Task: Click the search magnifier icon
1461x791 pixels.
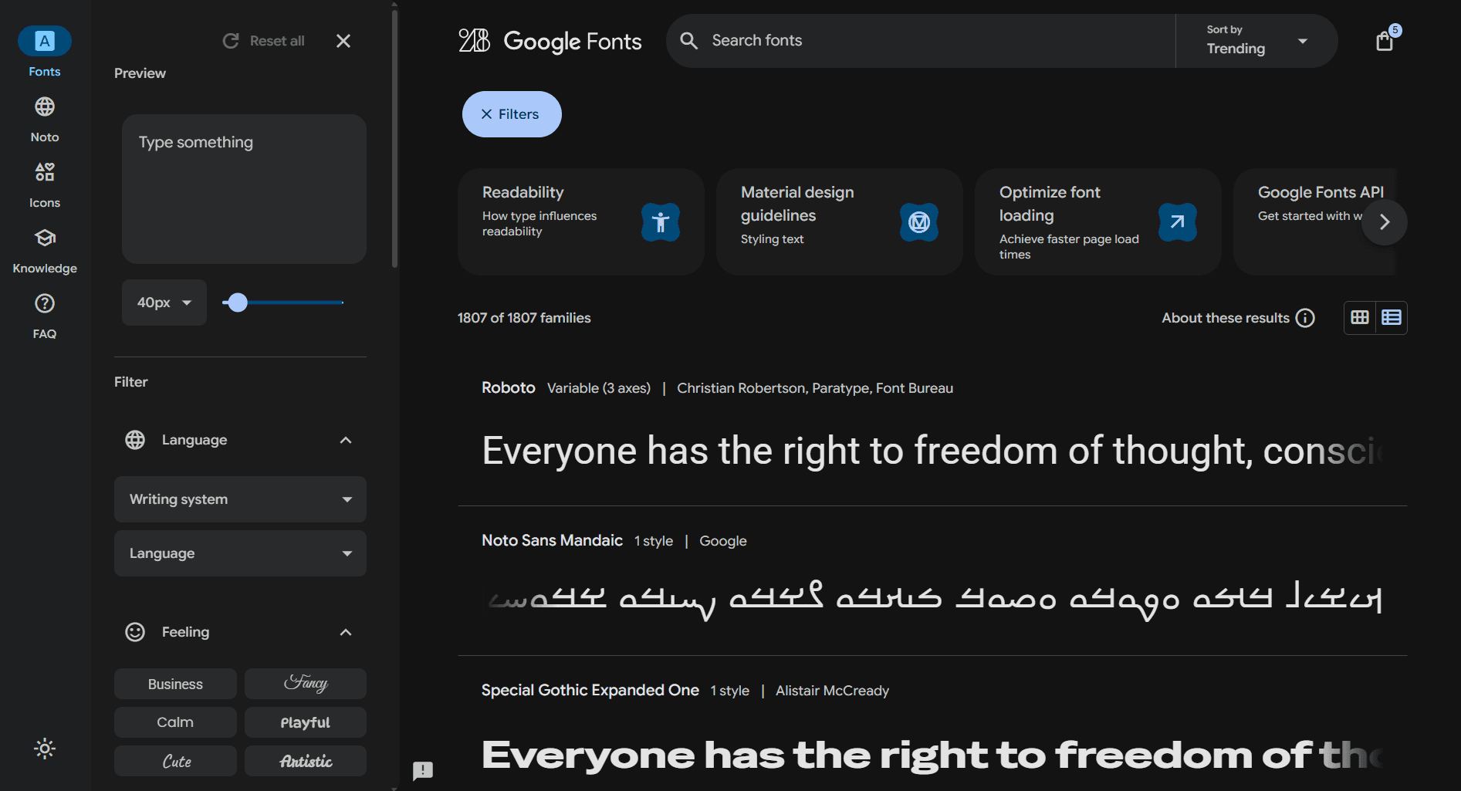Action: pos(689,40)
